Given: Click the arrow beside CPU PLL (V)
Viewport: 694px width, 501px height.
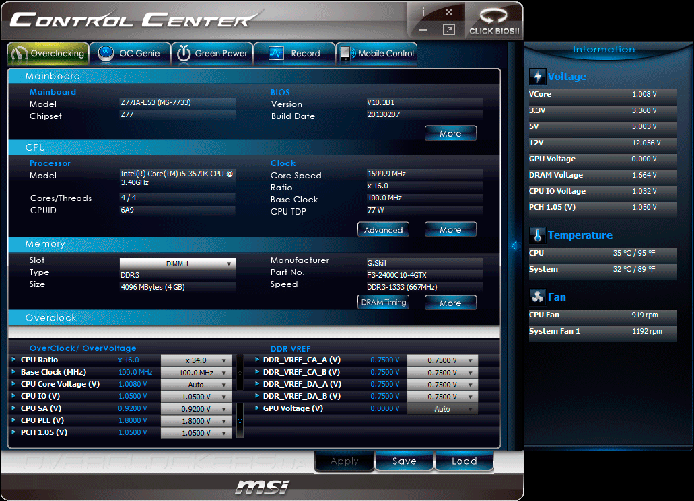Looking at the screenshot, I should (13, 420).
